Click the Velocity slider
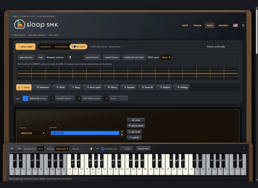The image size is (258, 188). point(87,149)
